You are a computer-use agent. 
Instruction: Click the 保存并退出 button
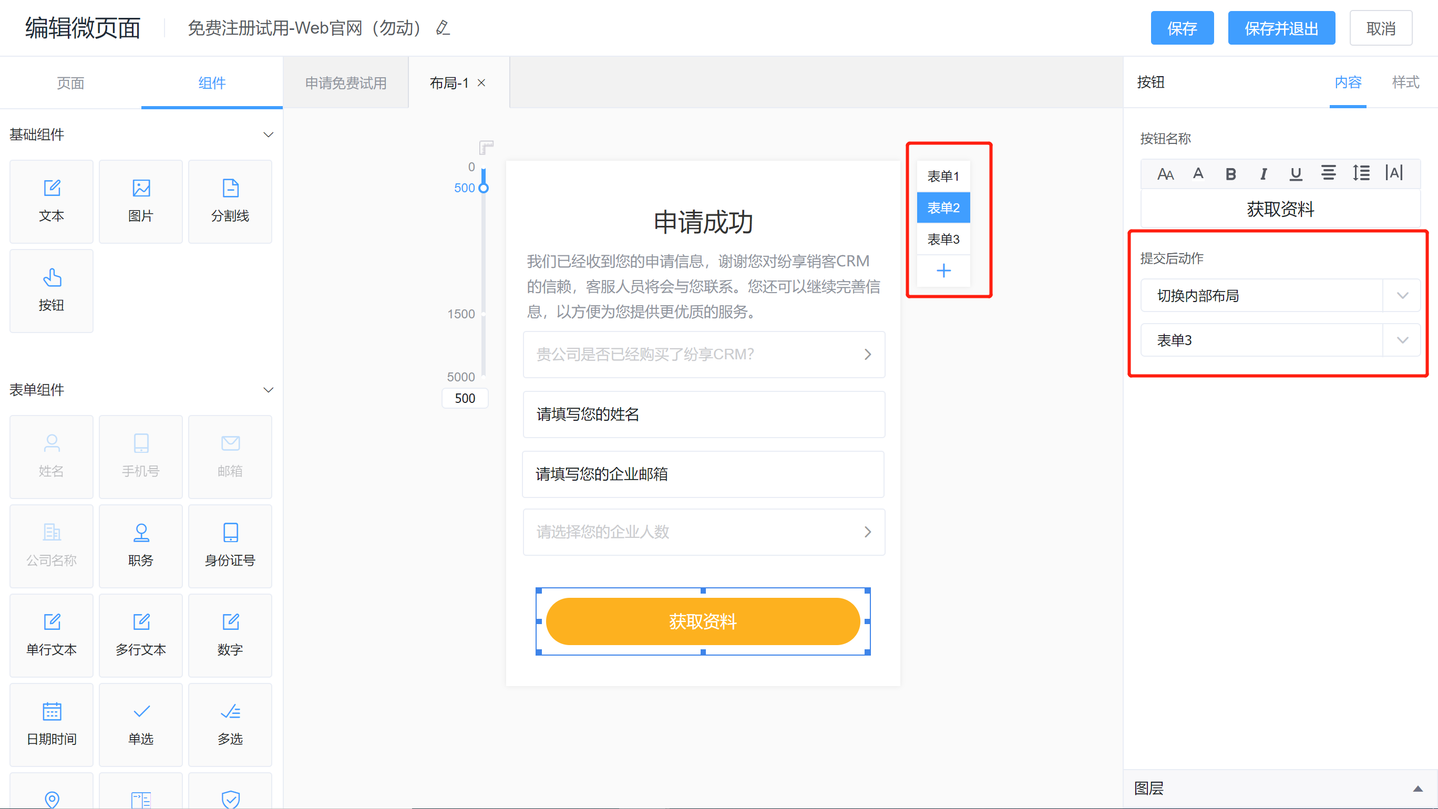pos(1281,28)
